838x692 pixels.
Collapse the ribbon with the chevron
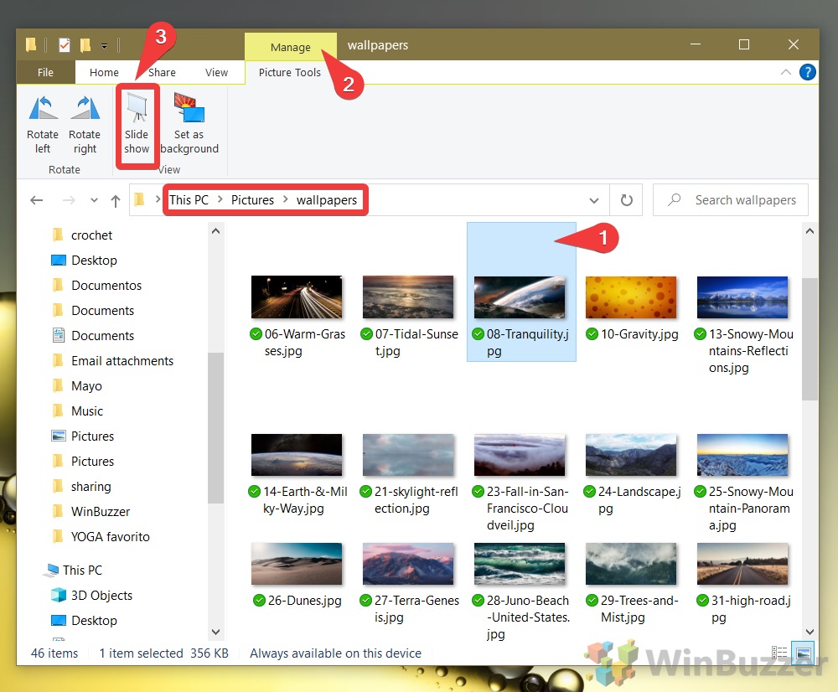coord(786,72)
